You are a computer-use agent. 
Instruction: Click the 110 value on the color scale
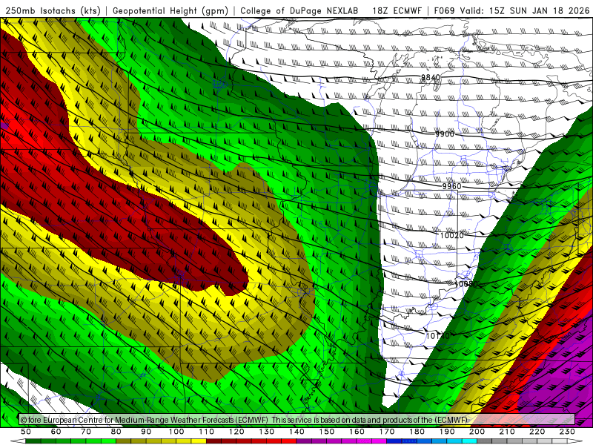click(x=207, y=432)
